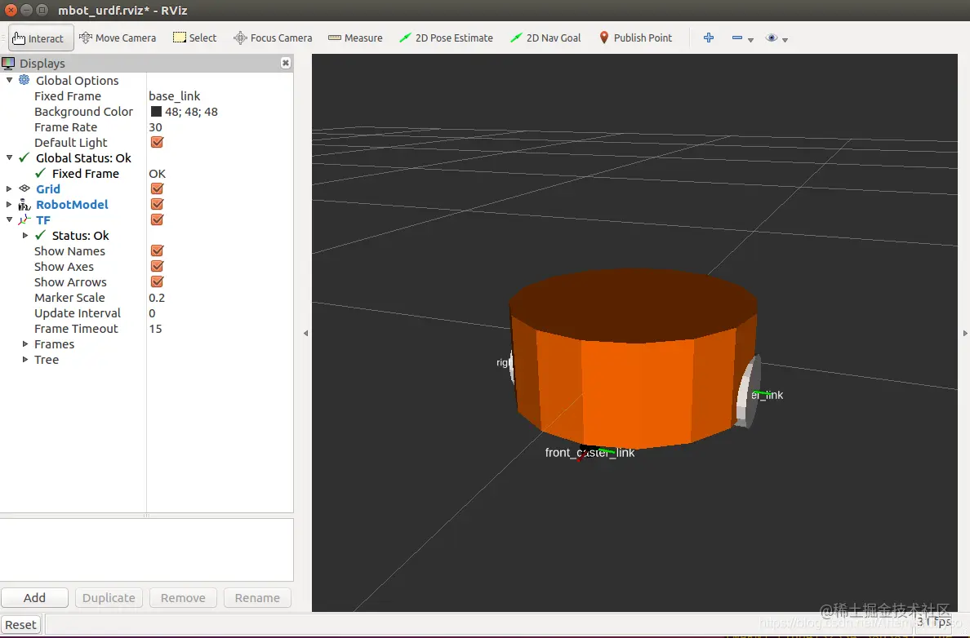Disable the RobotModel display checkbox
970x638 pixels.
[157, 204]
